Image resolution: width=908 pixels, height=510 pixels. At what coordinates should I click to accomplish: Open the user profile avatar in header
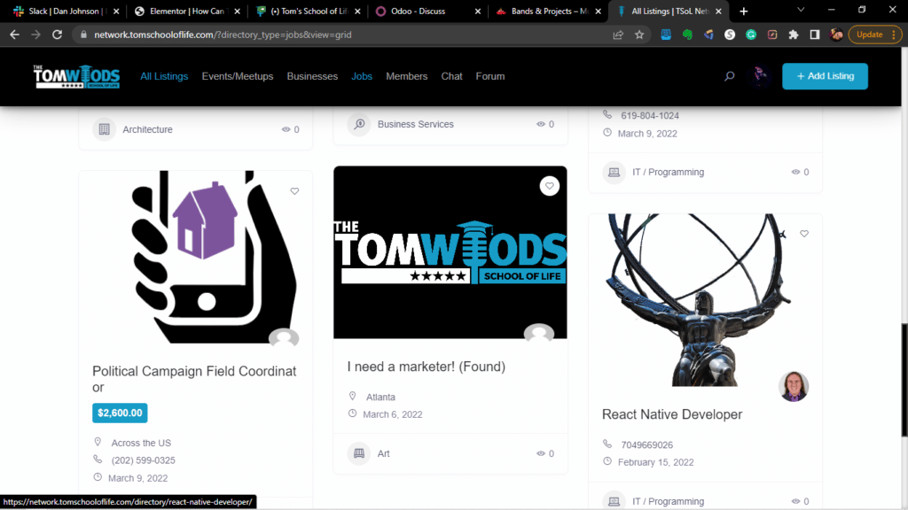pos(760,76)
